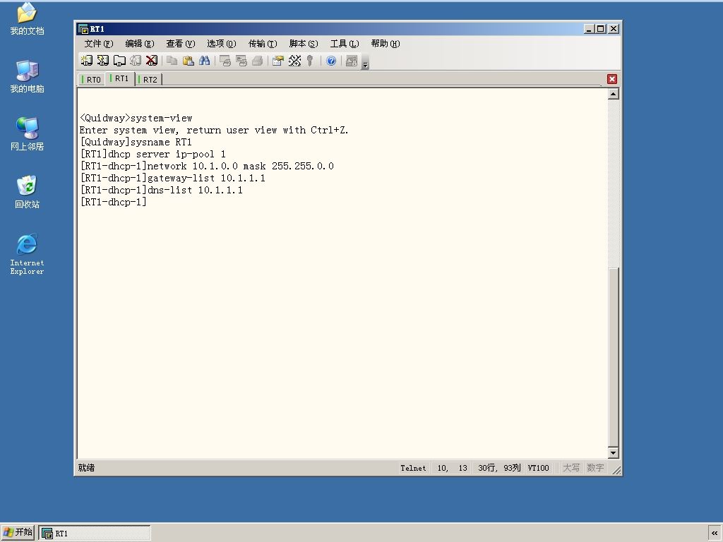Click the 'dhcp server ip-pool 1' line
Image resolution: width=723 pixels, height=542 pixels.
(153, 154)
